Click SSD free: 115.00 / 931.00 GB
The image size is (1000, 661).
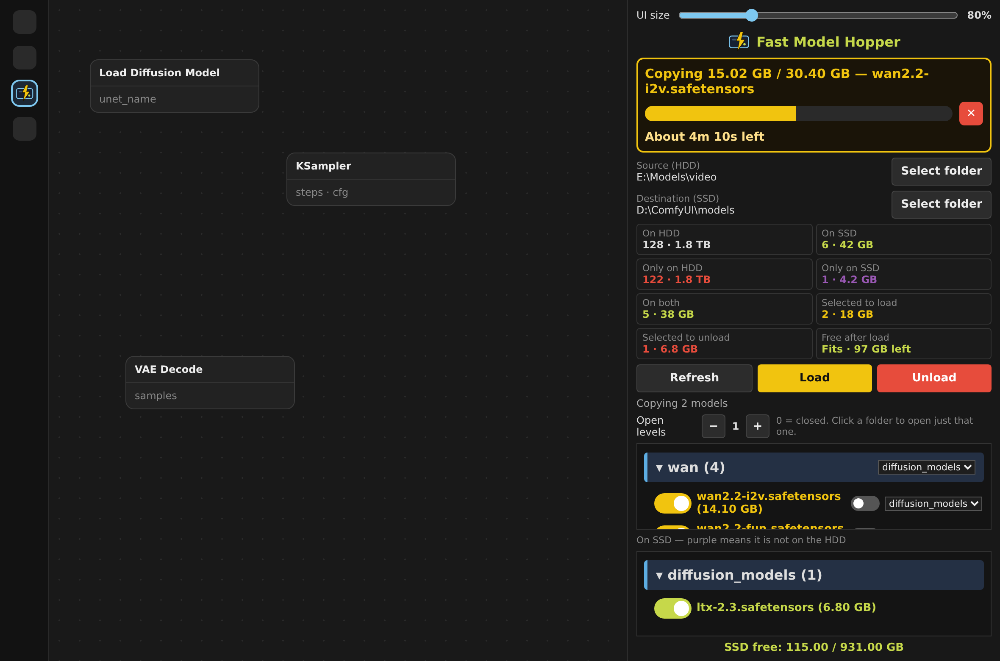814,647
